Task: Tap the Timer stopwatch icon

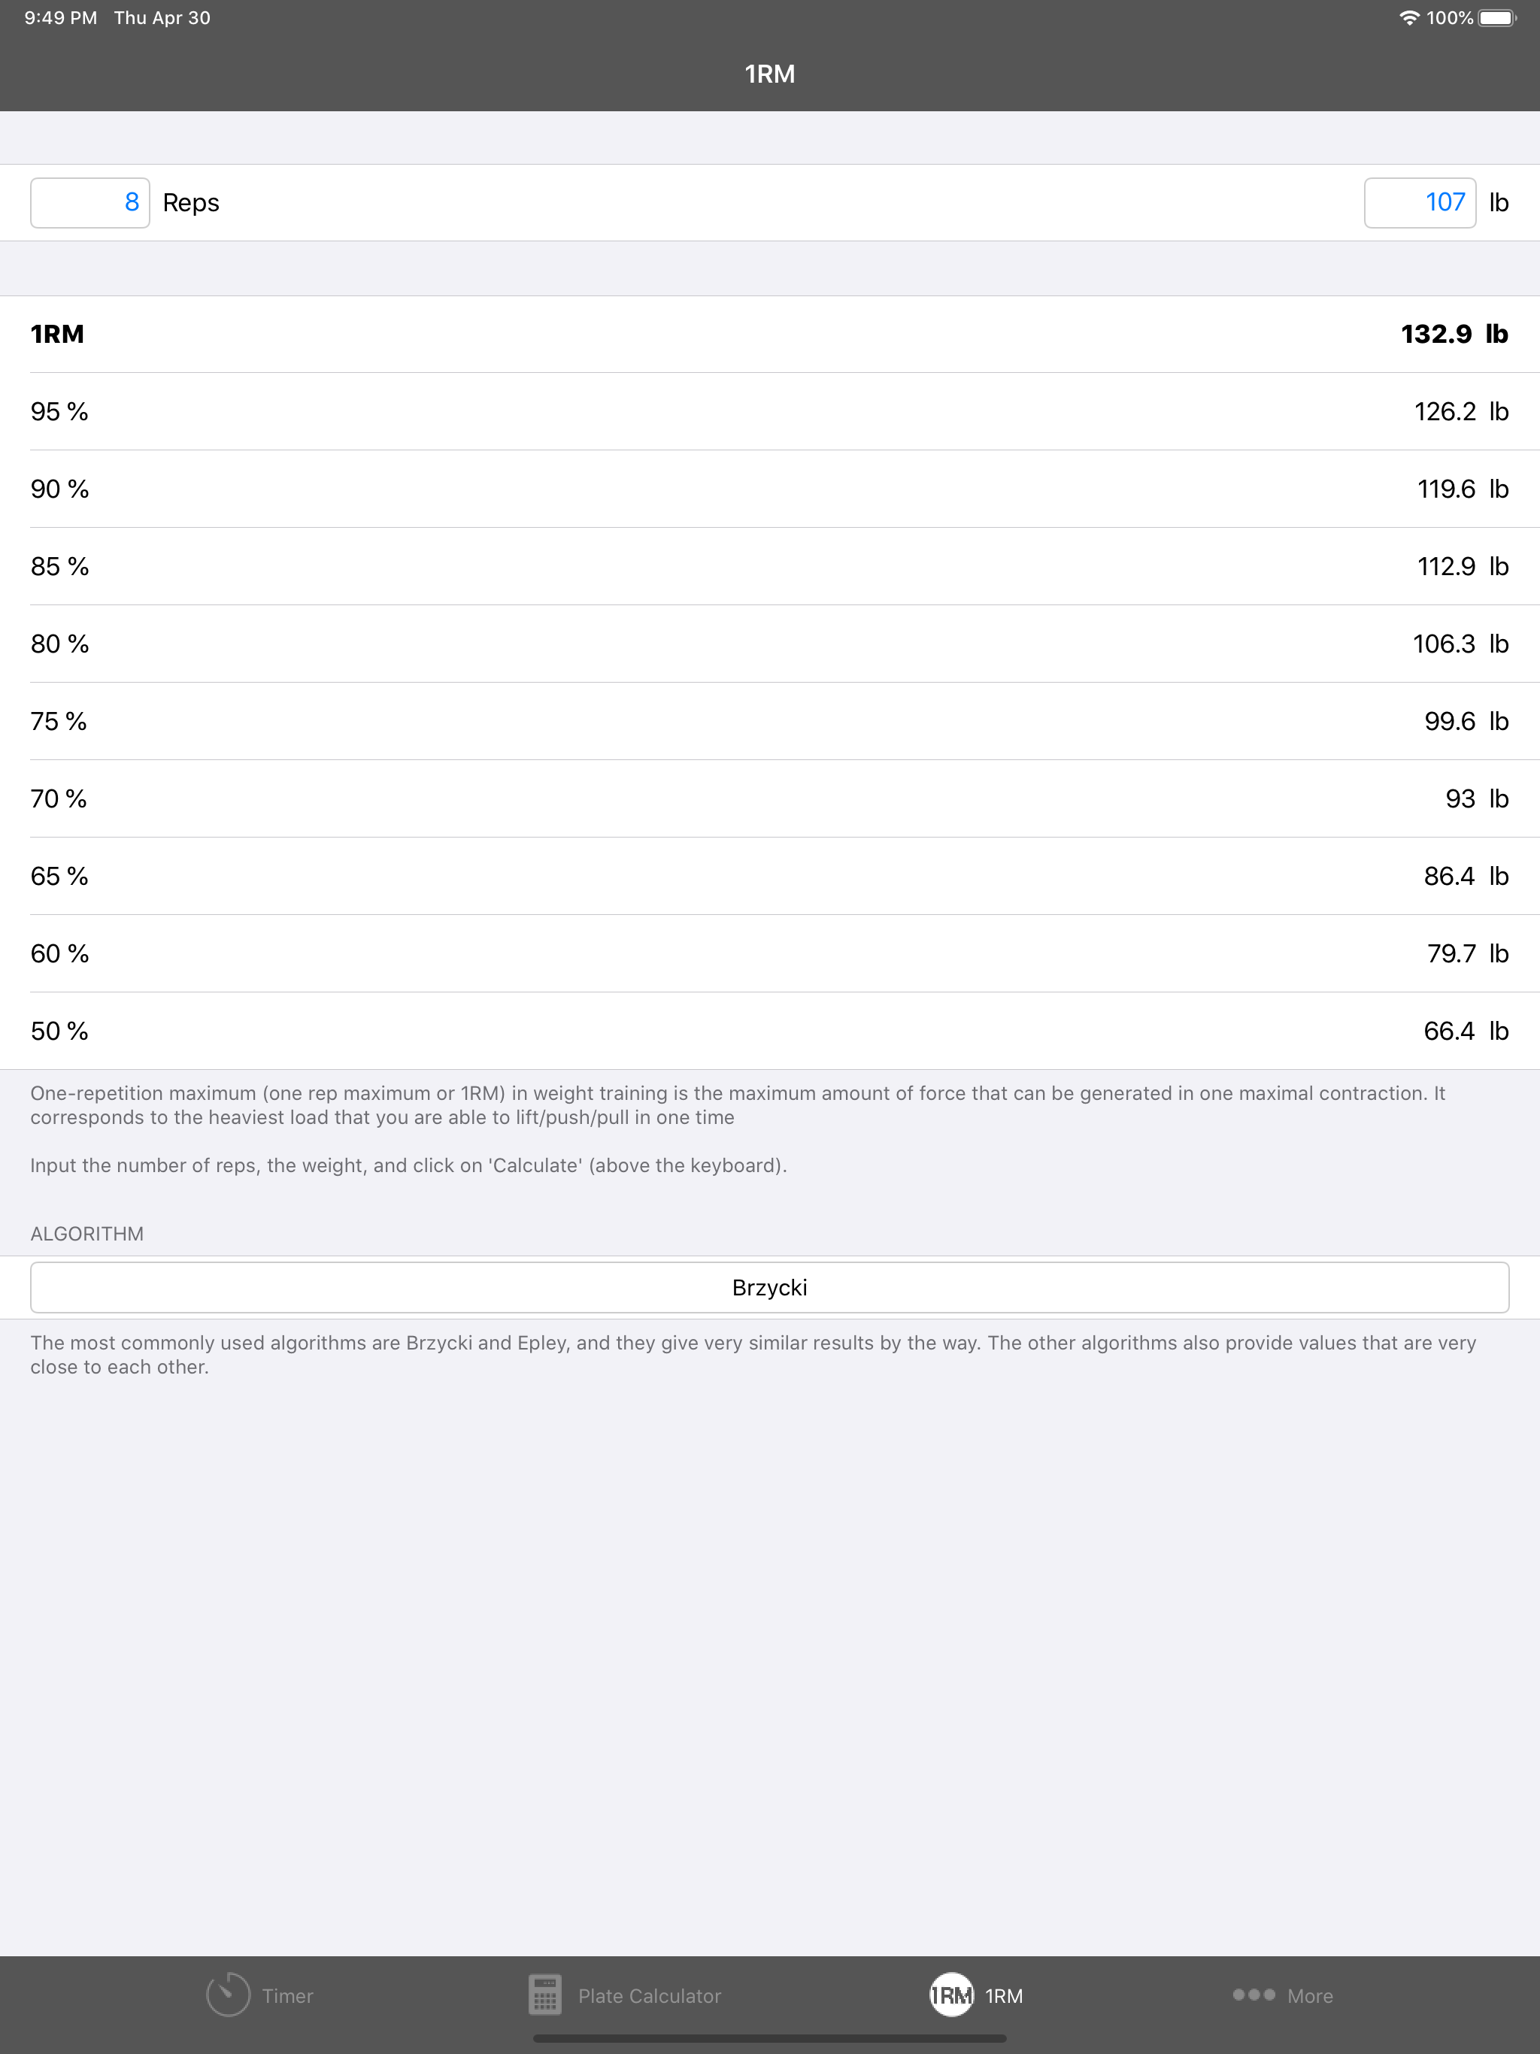Action: (x=228, y=1994)
